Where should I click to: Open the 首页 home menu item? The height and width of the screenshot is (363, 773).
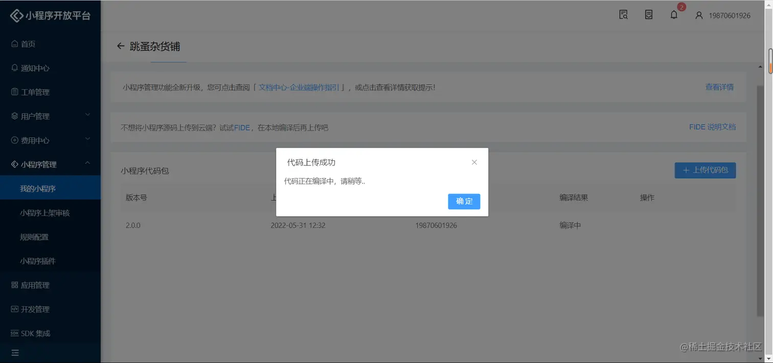[50, 44]
